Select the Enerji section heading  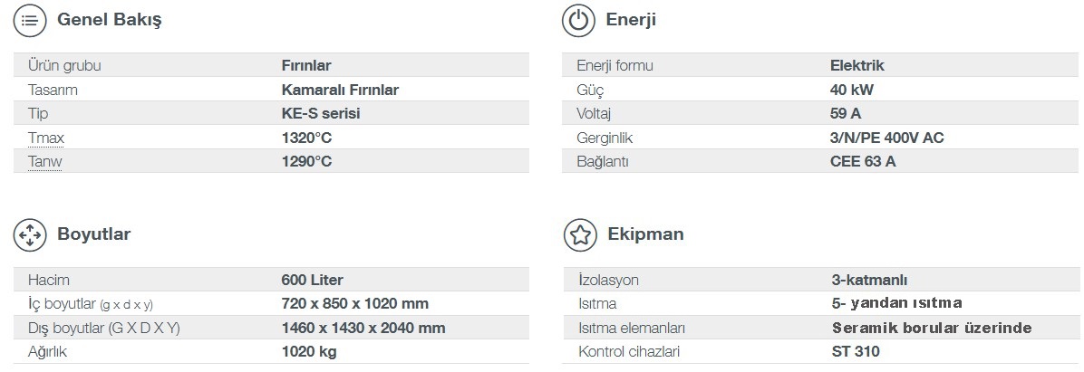(x=631, y=20)
